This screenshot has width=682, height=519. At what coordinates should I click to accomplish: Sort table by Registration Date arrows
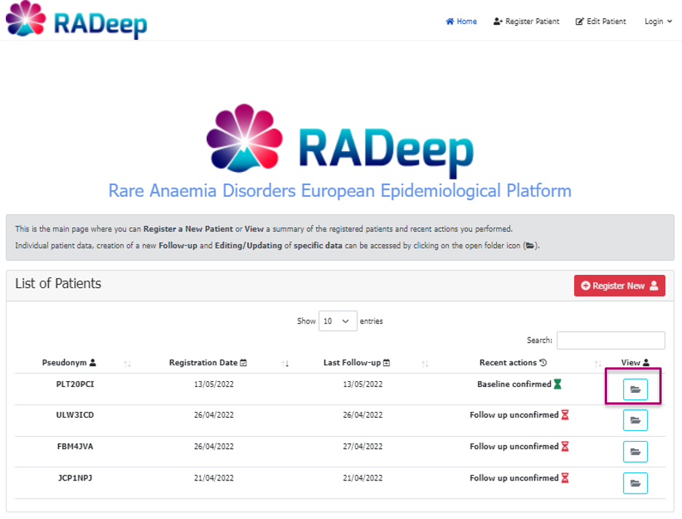point(285,363)
